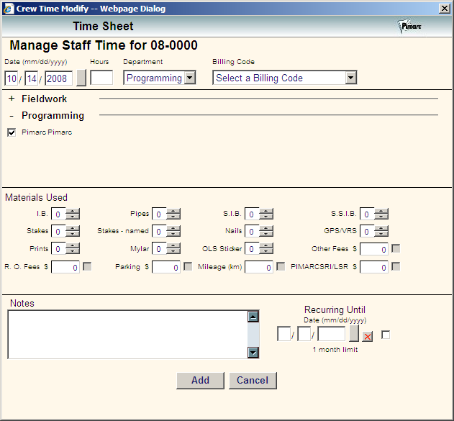Viewport: 454px width, 421px height.
Task: Toggle the Mileage (km) checkbox
Action: pos(281,266)
